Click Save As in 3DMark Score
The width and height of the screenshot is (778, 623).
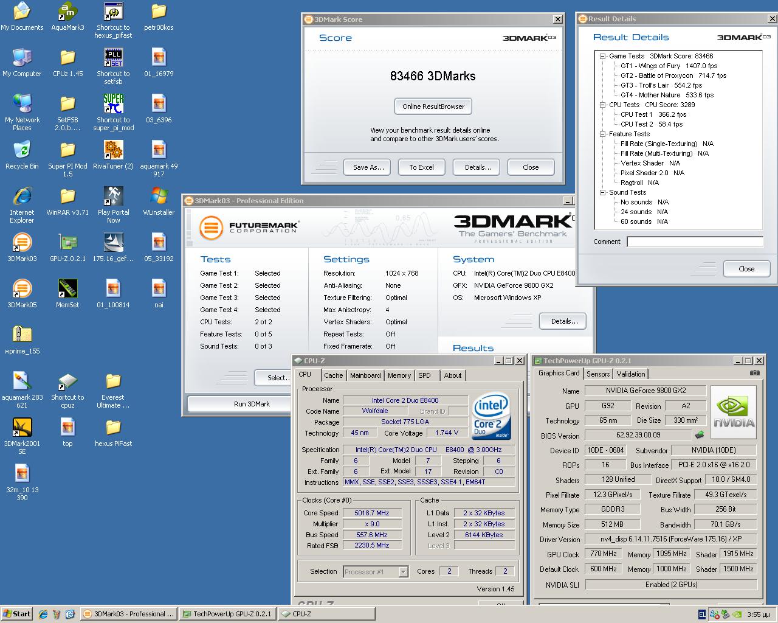click(368, 167)
